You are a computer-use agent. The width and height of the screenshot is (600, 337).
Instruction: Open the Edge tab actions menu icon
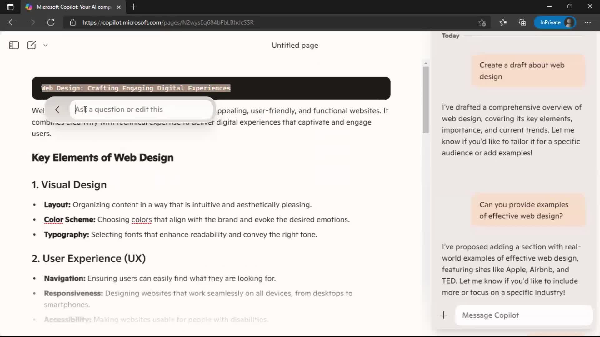pyautogui.click(x=10, y=7)
